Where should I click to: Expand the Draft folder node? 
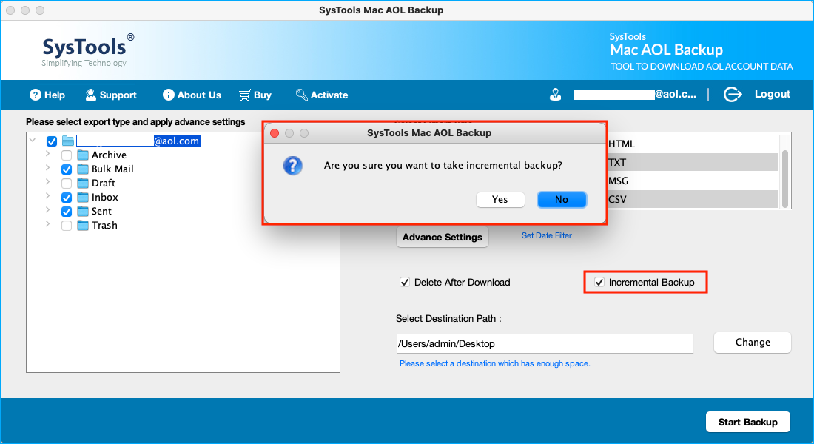click(48, 182)
